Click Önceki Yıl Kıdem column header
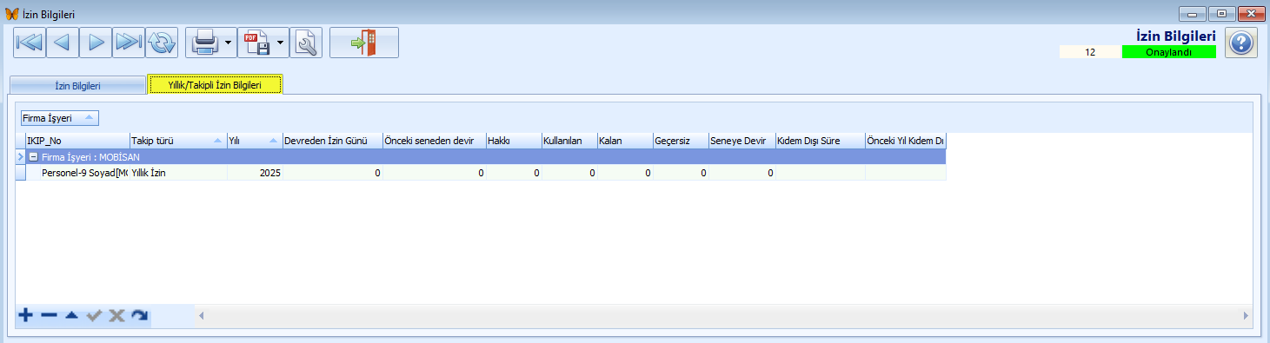Screen dimensions: 1270x343 click(905, 141)
